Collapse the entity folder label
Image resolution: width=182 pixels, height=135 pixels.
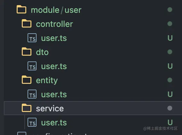point(47,80)
